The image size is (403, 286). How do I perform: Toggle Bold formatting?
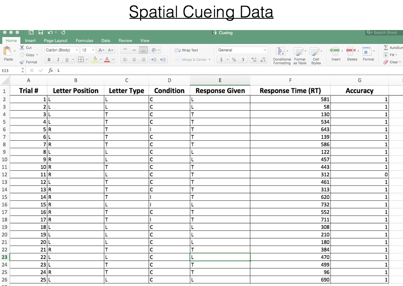pyautogui.click(x=49, y=60)
